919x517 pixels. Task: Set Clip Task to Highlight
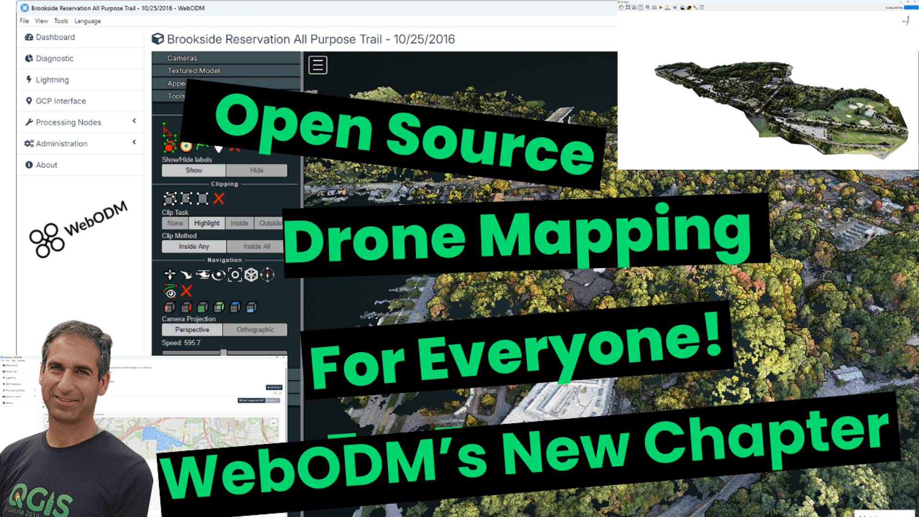pos(207,223)
